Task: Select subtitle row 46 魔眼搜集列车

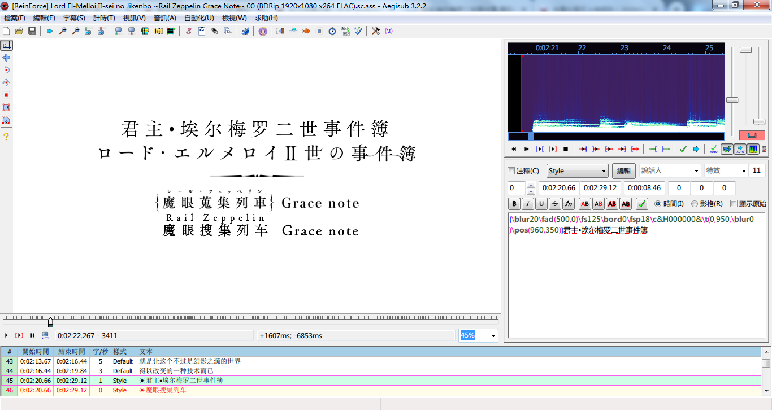Action: click(381, 390)
